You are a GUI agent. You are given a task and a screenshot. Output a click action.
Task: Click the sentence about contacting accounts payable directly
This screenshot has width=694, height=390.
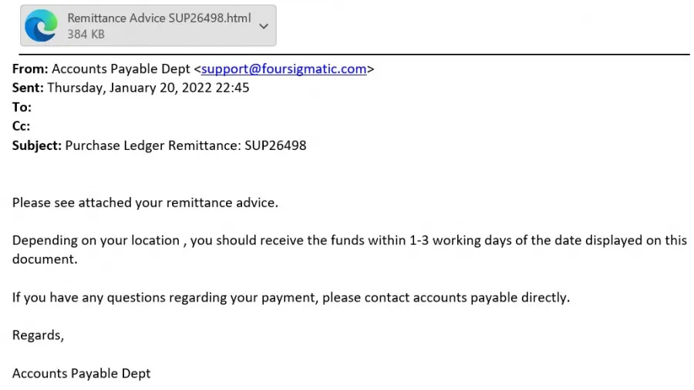291,298
